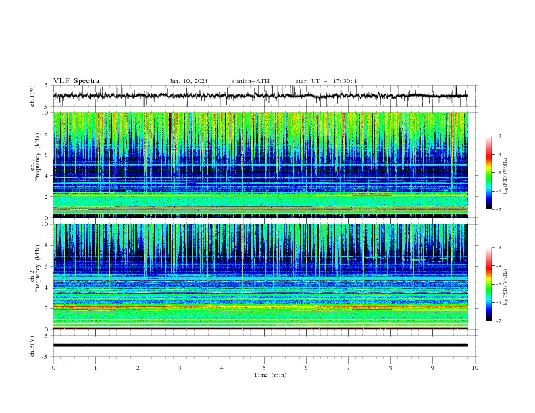535x413 pixels.
Task: Click the 'Jan. 10, 2024' date label
Action: click(188, 81)
